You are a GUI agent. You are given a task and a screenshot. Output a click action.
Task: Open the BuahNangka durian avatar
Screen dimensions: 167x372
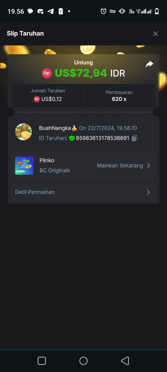[x=24, y=132]
